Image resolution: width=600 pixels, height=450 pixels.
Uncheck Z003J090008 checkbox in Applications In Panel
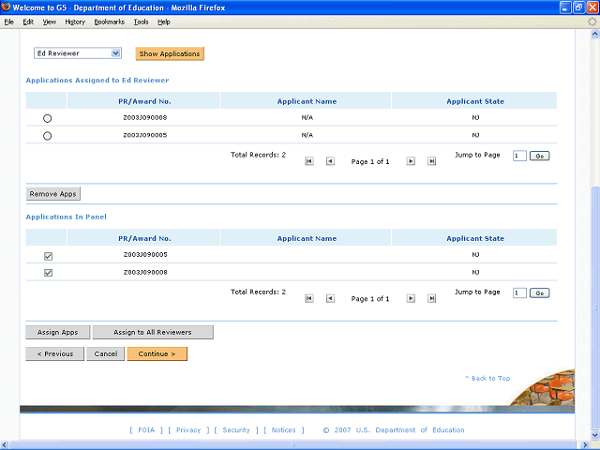[x=48, y=273]
